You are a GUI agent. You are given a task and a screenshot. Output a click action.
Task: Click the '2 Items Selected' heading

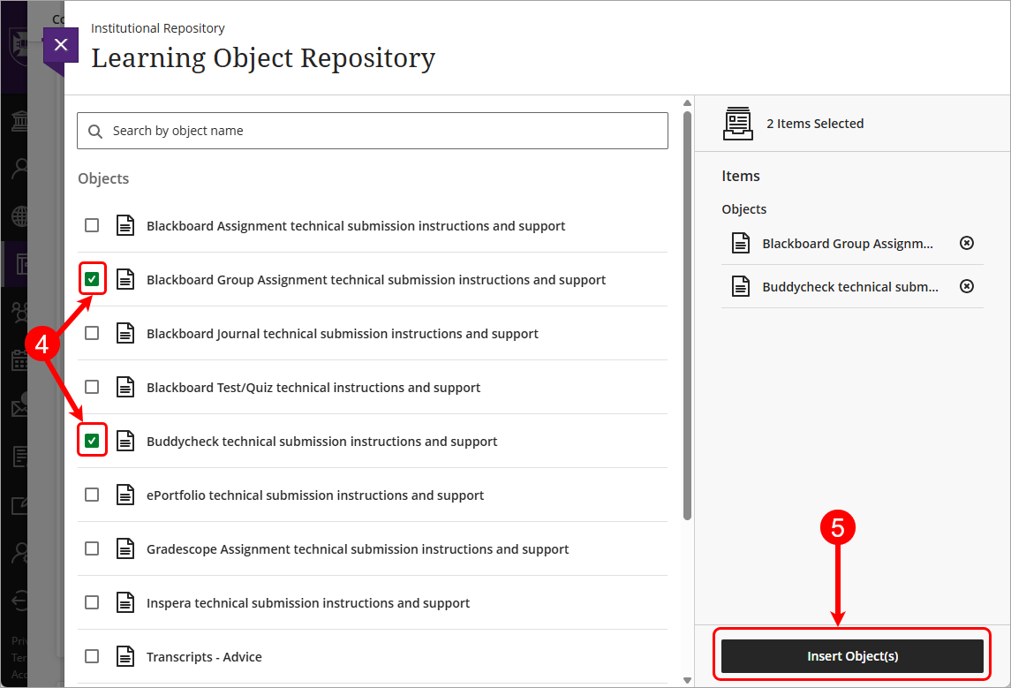click(x=815, y=124)
